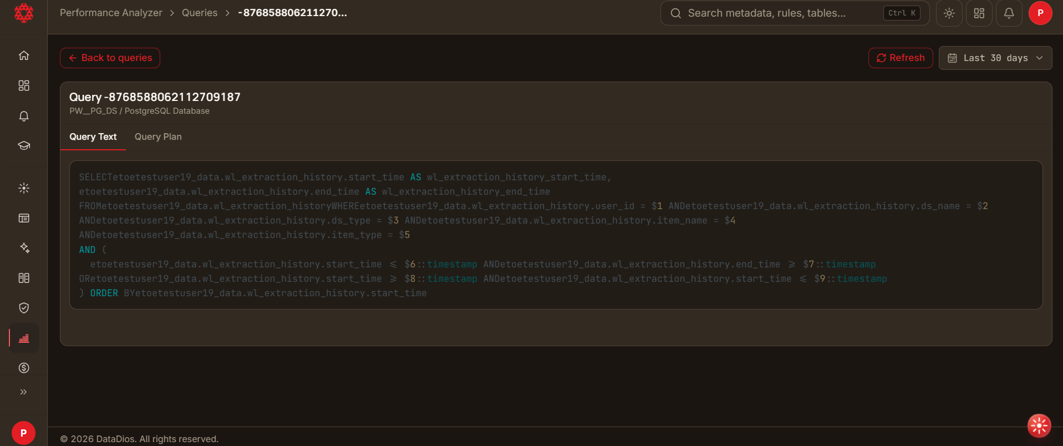
Task: Open the Last 30 days date range dropdown
Action: pyautogui.click(x=995, y=58)
